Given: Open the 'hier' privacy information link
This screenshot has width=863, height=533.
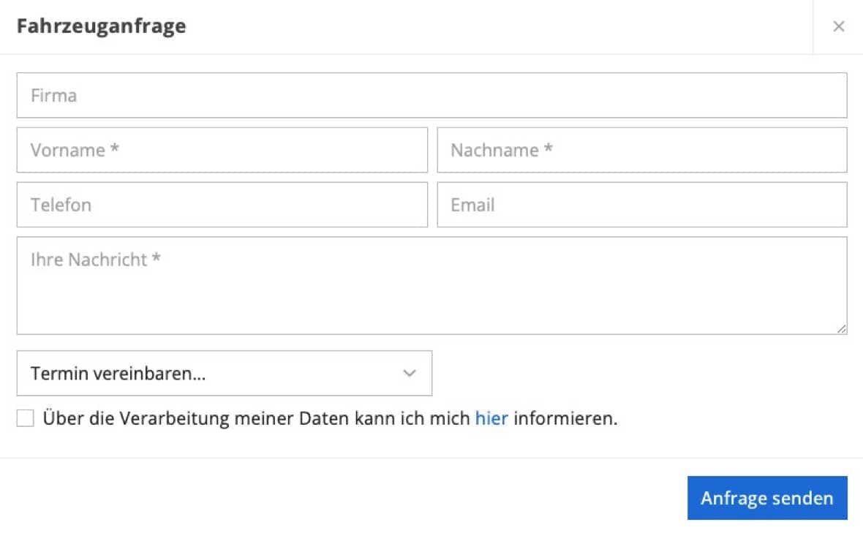Looking at the screenshot, I should click(x=491, y=418).
